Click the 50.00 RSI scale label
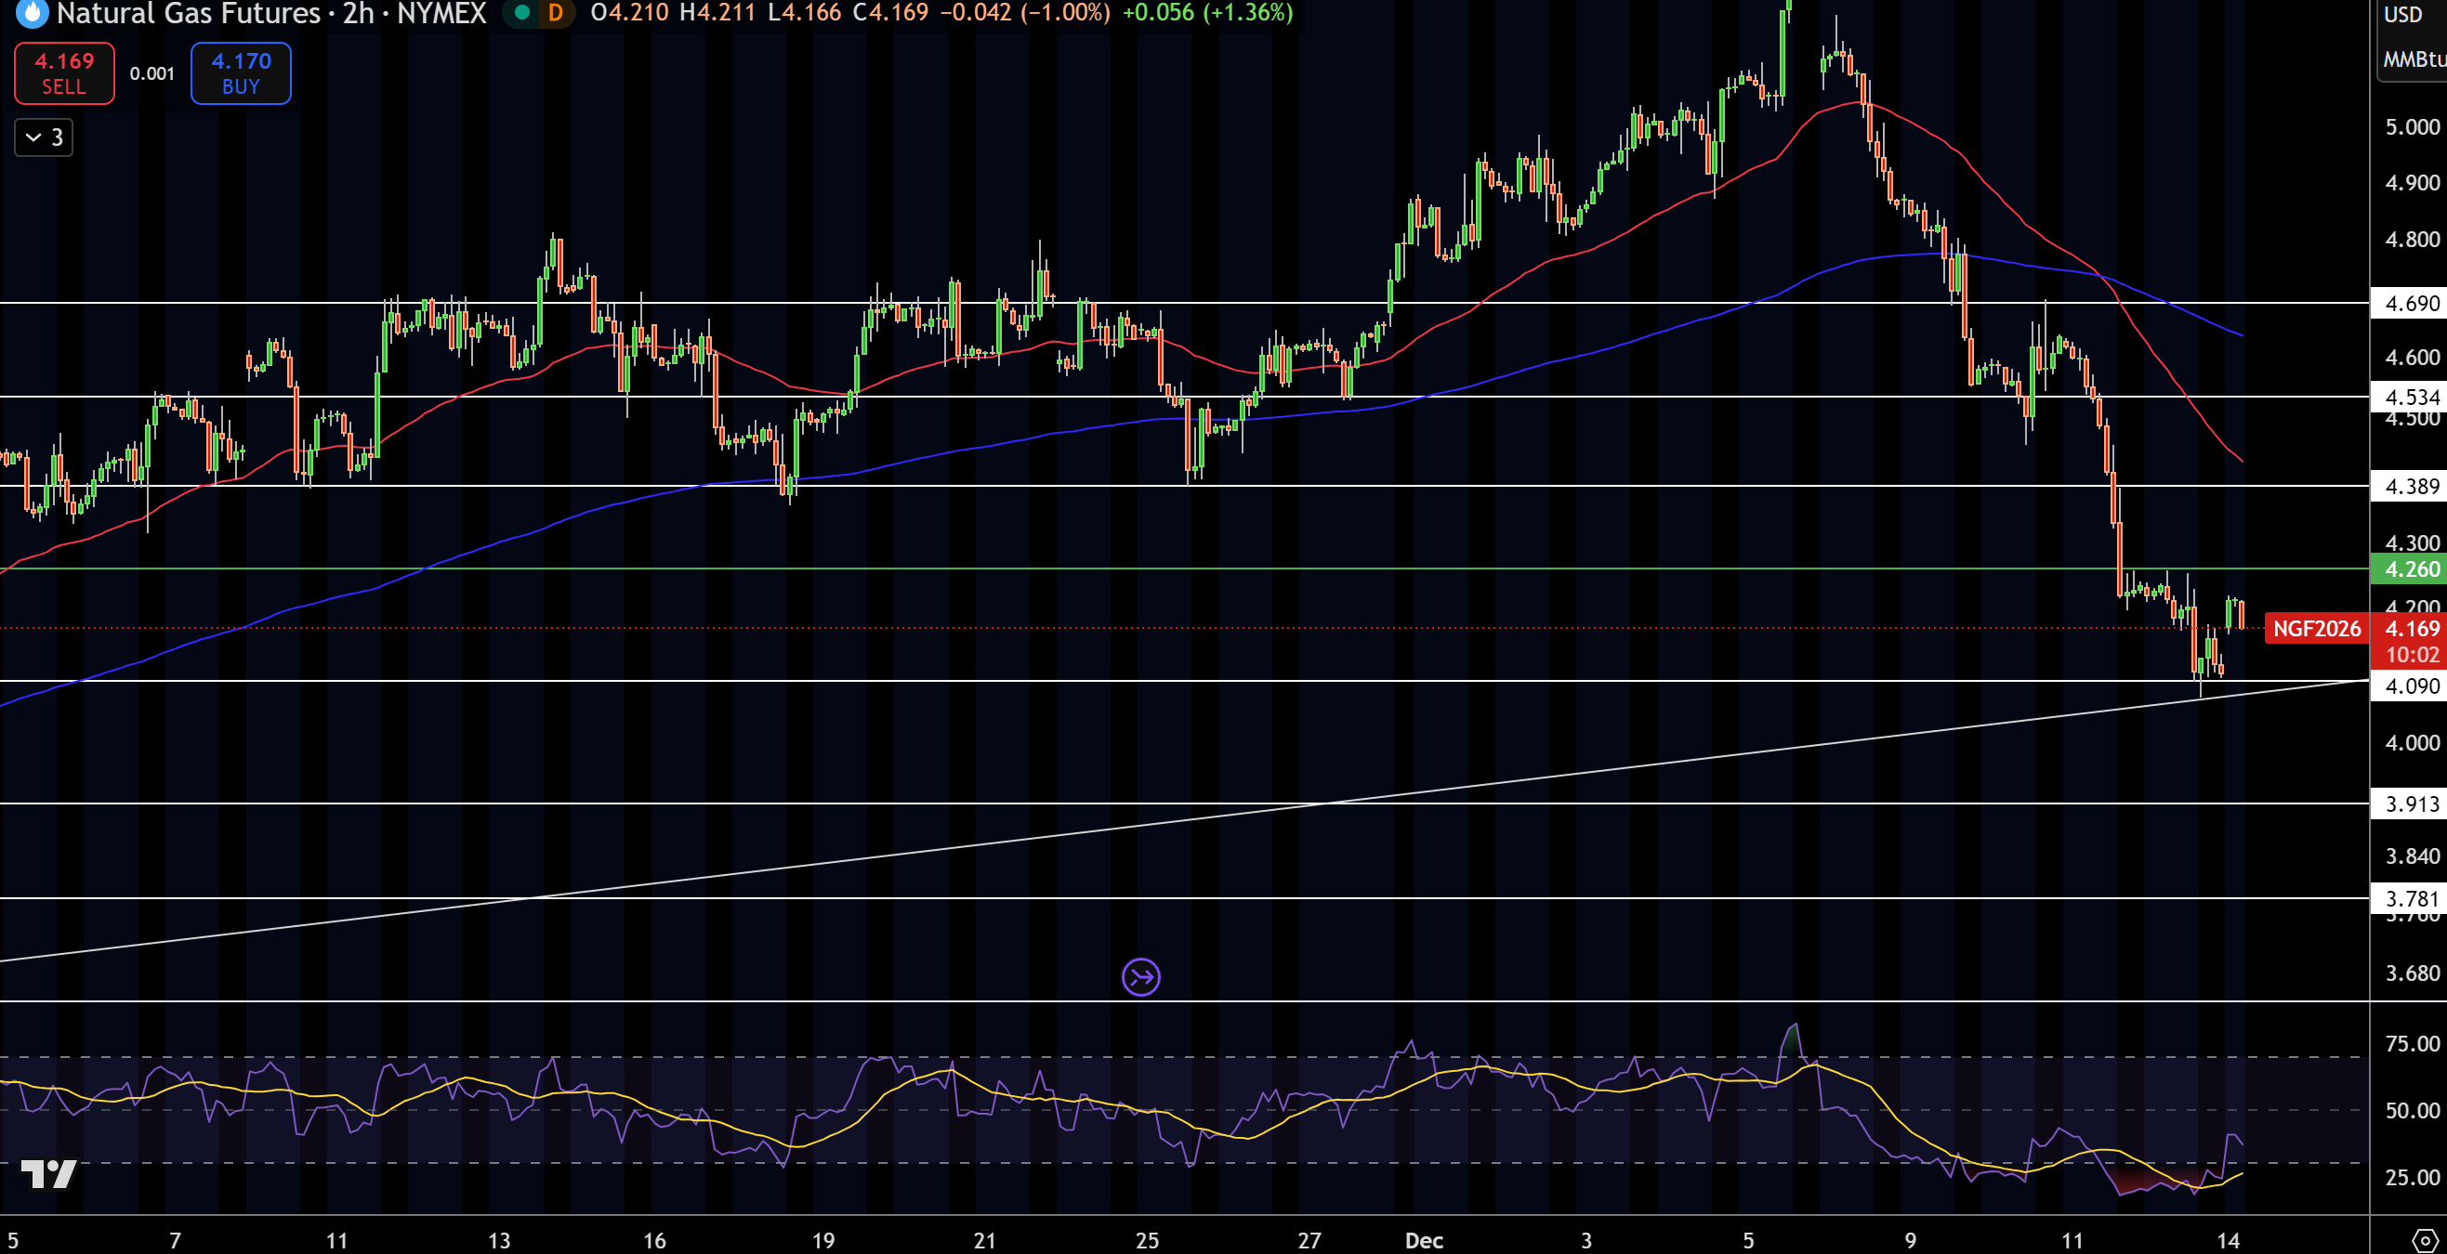2447x1254 pixels. 2411,1111
